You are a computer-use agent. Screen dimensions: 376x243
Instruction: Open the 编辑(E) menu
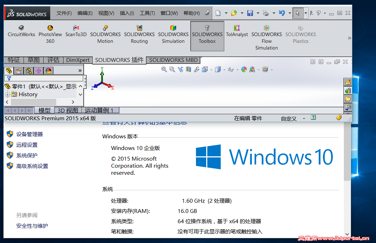[x=85, y=13]
